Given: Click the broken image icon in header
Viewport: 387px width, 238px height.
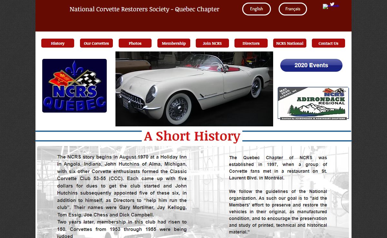Looking at the screenshot, I should [325, 6].
